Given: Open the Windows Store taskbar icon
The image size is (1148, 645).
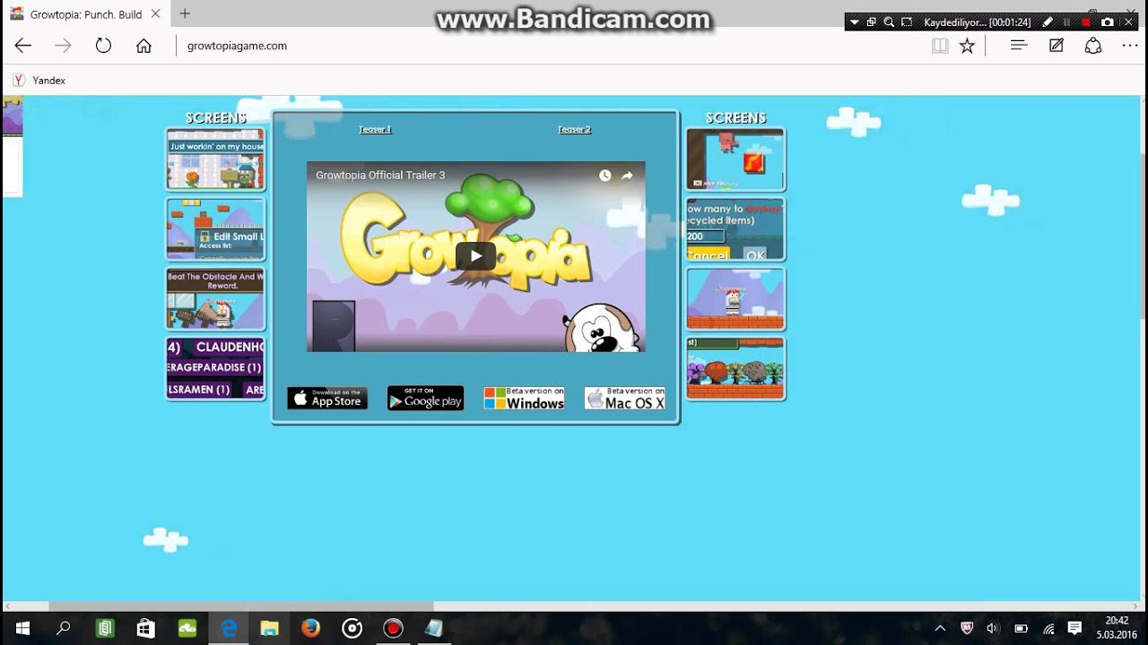Looking at the screenshot, I should tap(146, 628).
